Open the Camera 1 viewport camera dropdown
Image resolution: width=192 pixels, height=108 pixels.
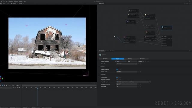[14, 4]
